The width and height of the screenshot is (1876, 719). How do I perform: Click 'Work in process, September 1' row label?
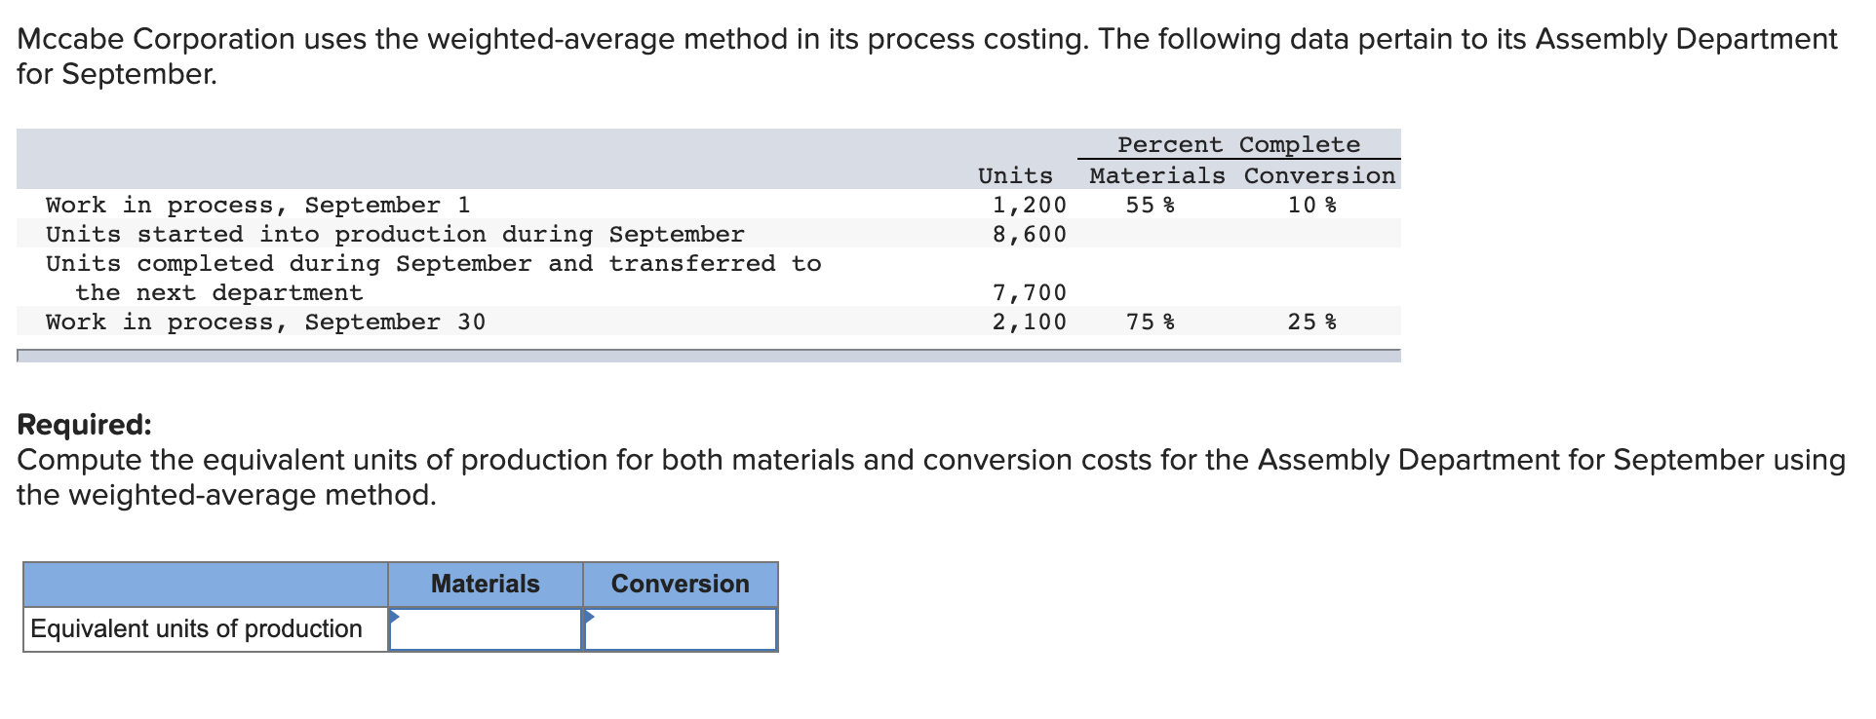[258, 205]
